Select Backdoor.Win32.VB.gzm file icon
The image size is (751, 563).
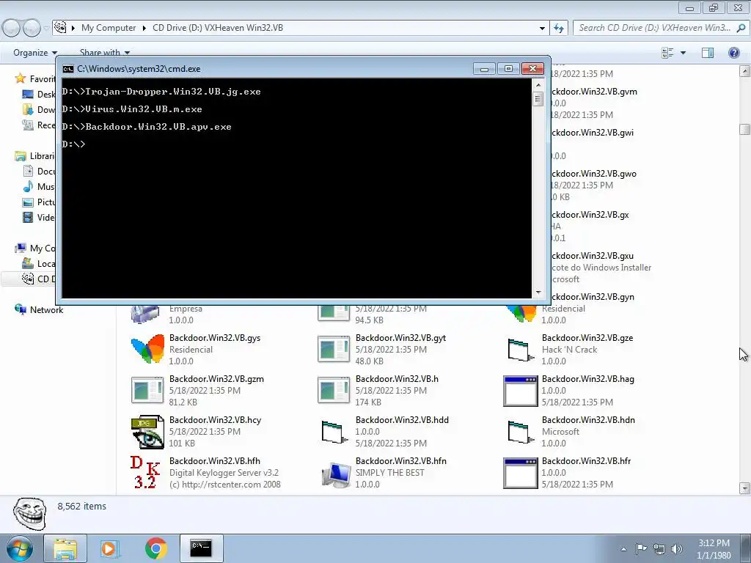pos(147,390)
